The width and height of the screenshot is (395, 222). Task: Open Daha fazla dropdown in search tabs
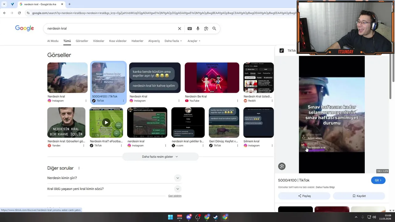coord(173,41)
